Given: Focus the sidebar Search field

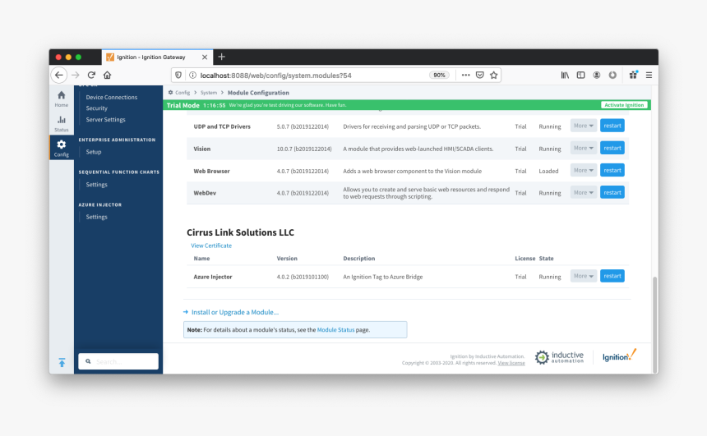Looking at the screenshot, I should 118,361.
